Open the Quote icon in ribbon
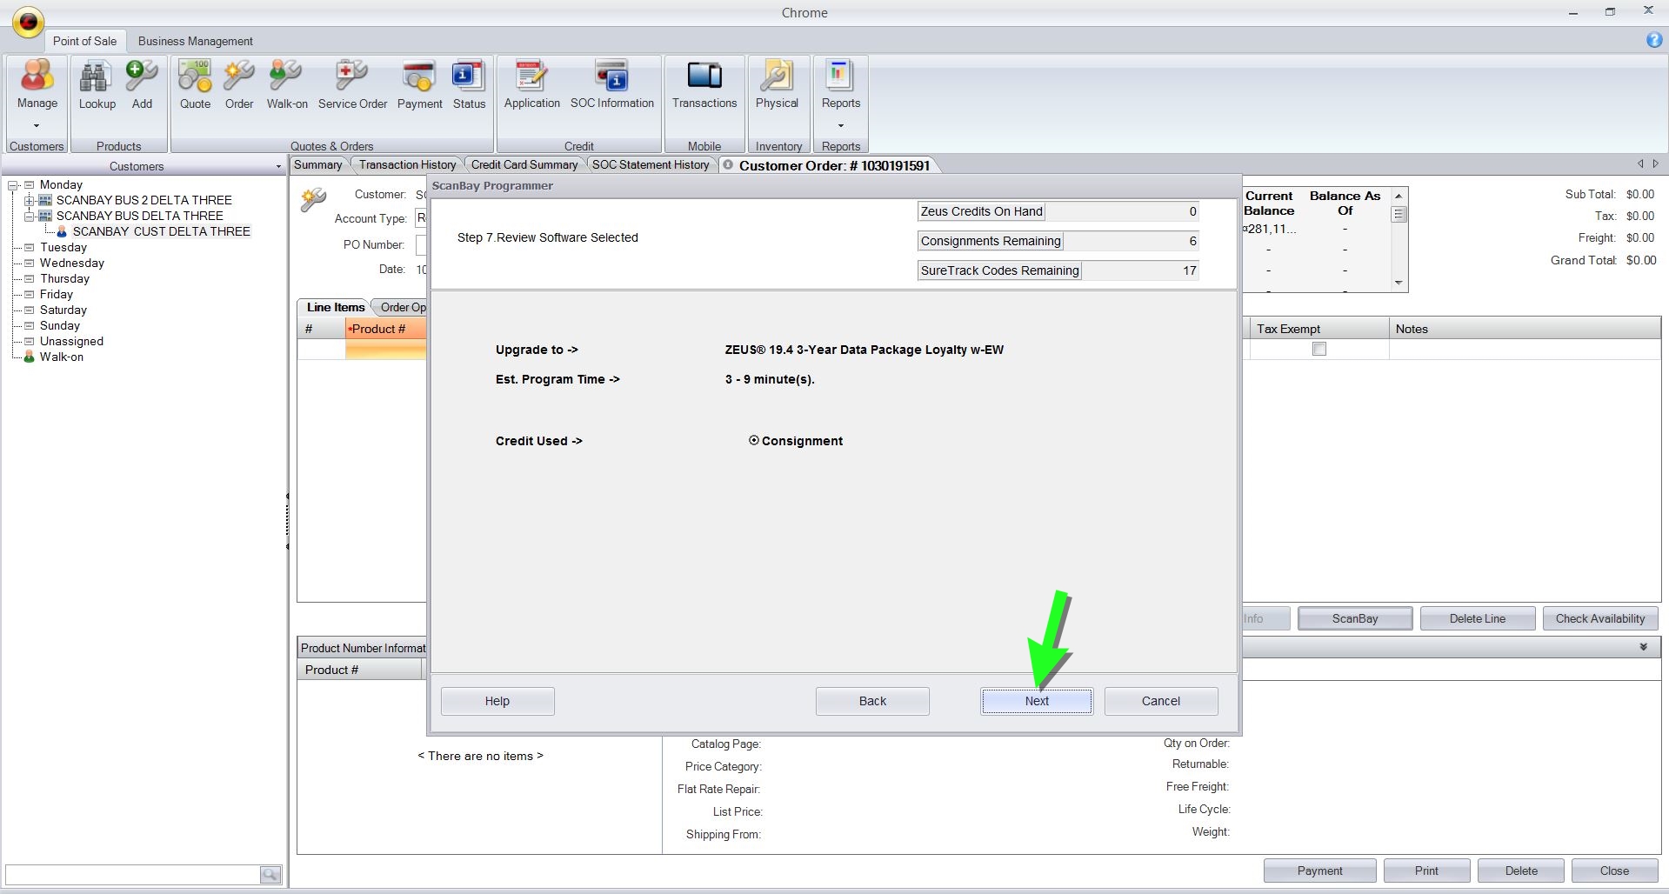This screenshot has height=894, width=1669. point(195,77)
